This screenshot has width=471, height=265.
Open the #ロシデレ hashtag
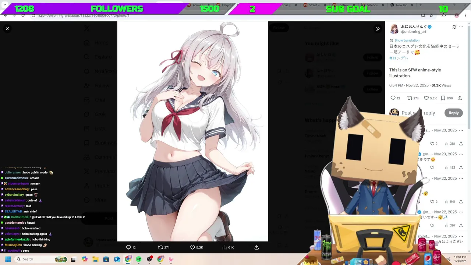click(399, 58)
